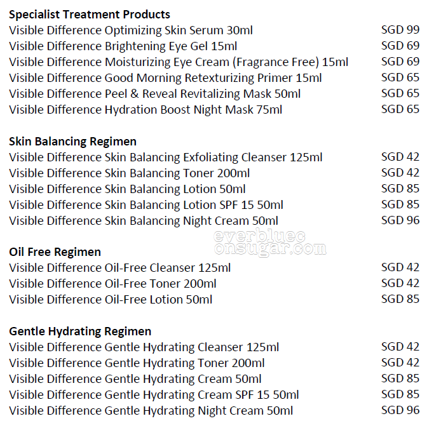Select Skin Balancing Lotion SPF 15 entry
The width and height of the screenshot is (441, 435).
coord(146,205)
